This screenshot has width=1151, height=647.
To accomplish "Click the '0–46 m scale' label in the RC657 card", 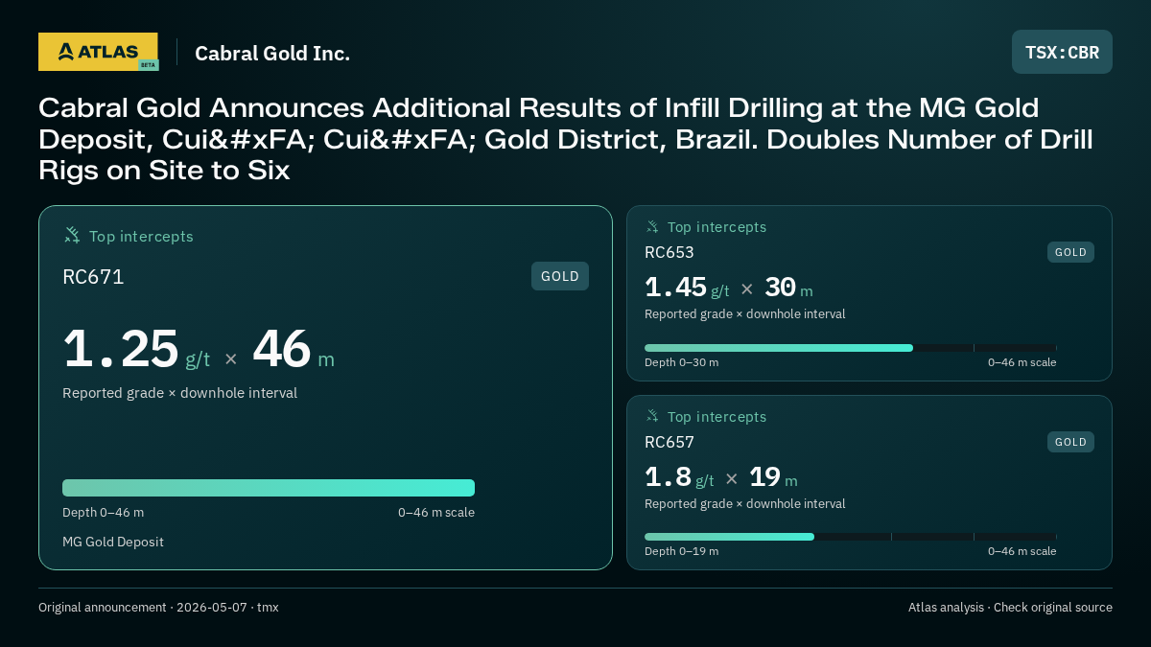I will [1022, 551].
